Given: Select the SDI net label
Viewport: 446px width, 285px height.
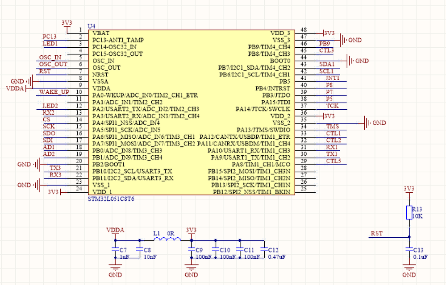Looking at the screenshot, I should 48,140.
